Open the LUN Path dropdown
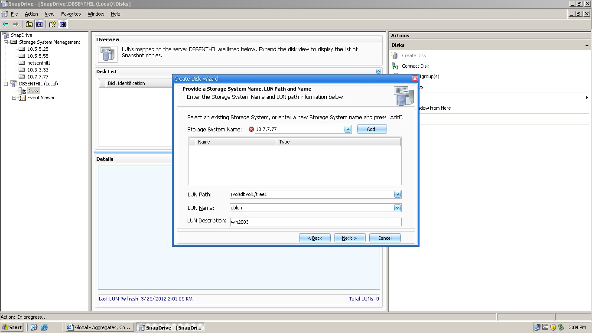Viewport: 592px width, 333px height. click(x=397, y=194)
